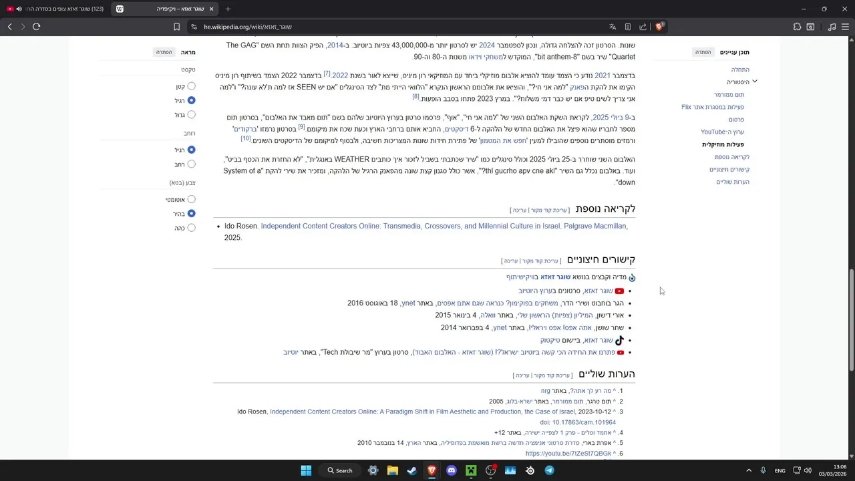Open the טיקטוק link in external links
Screen dimensions: 855x481
550,340
